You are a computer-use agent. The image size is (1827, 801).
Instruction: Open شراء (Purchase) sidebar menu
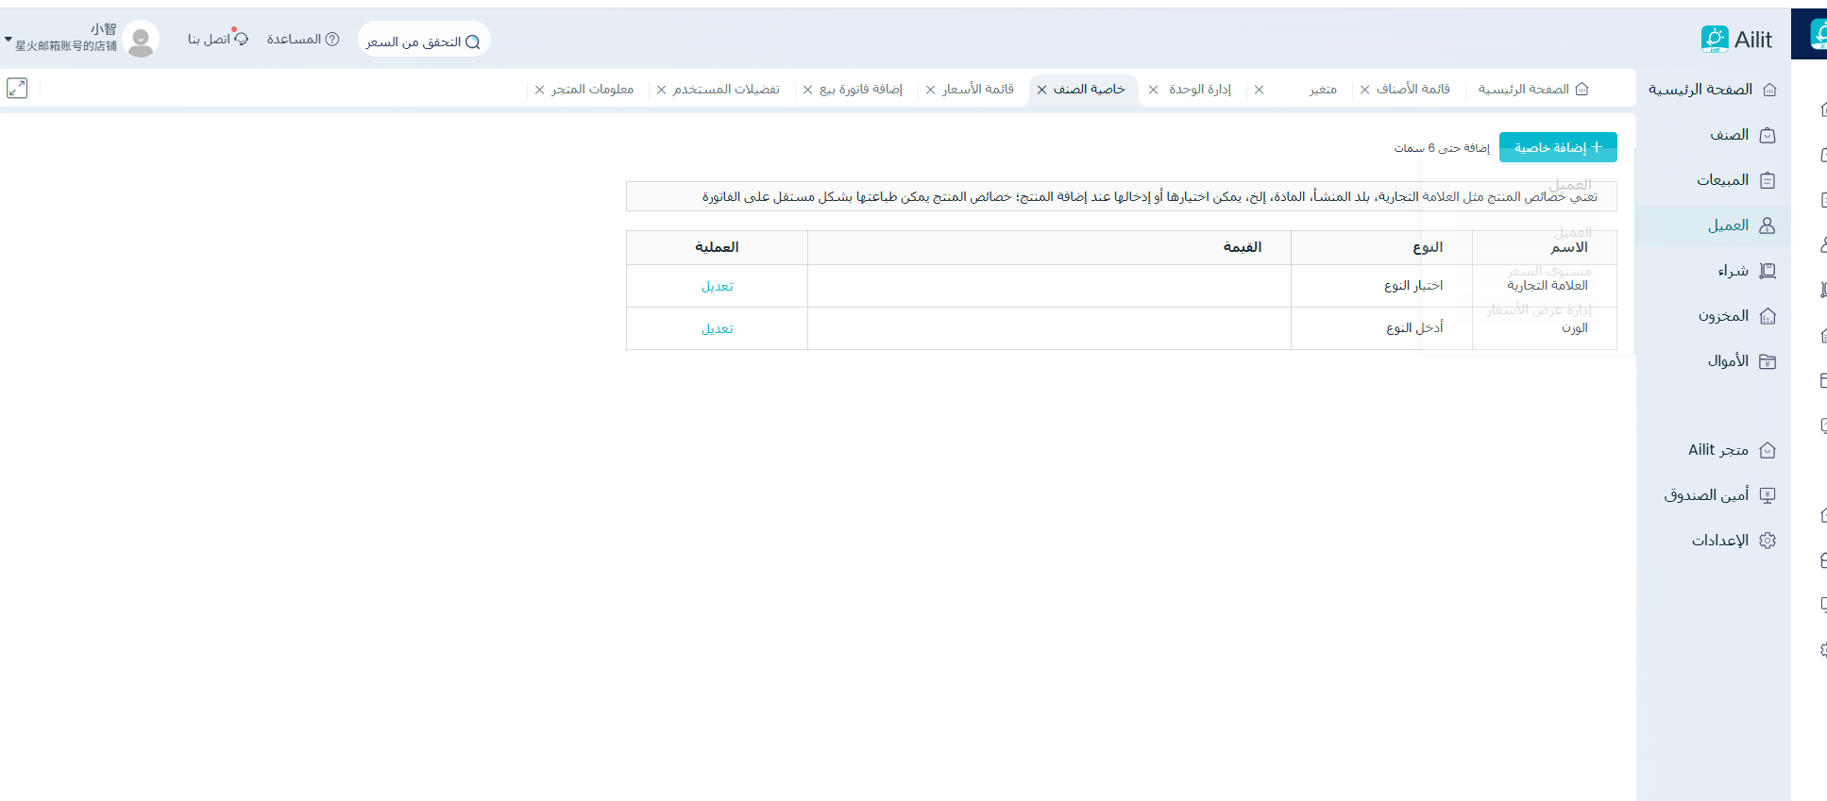(x=1733, y=271)
